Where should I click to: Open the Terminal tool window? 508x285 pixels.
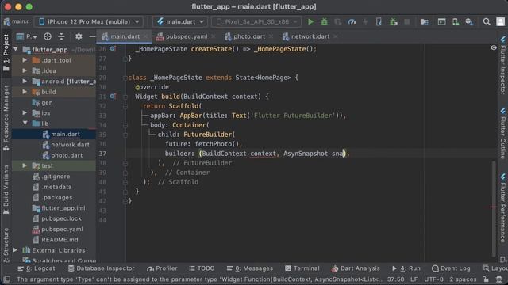(x=302, y=268)
